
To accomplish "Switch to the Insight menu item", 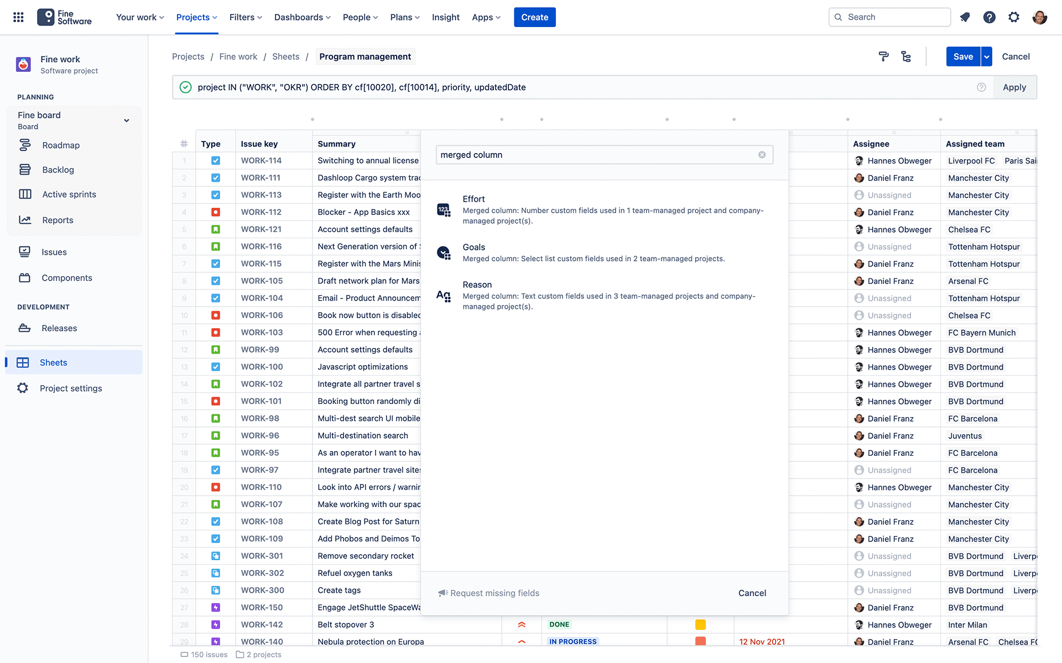I will click(x=446, y=17).
